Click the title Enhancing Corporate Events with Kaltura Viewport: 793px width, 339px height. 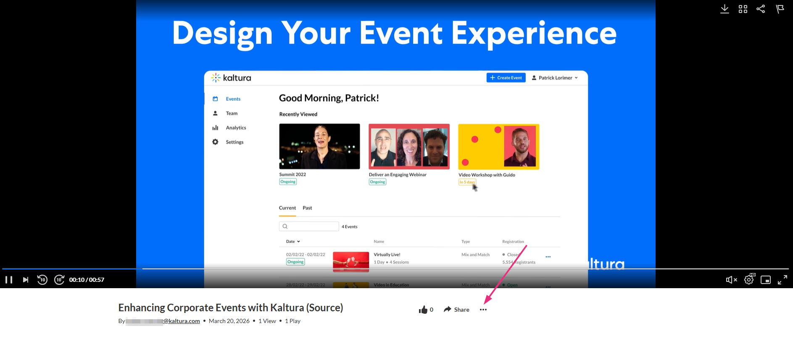click(231, 307)
